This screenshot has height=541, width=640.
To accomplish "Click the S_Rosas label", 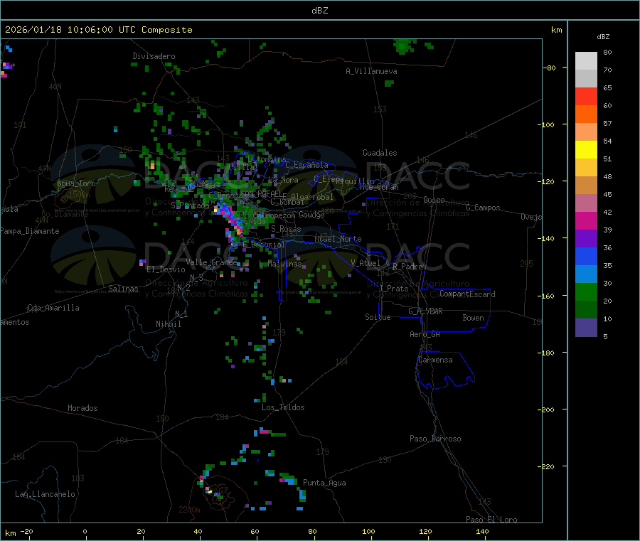I will [286, 229].
